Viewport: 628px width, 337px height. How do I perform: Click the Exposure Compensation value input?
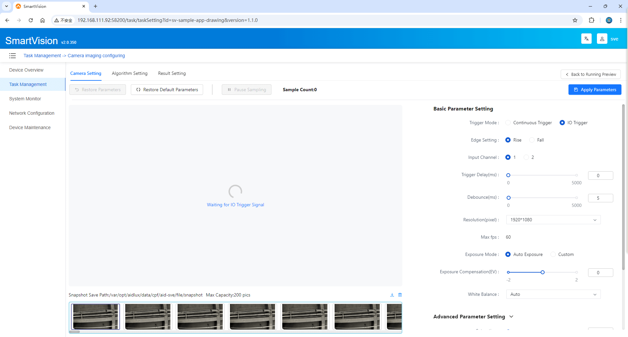600,273
